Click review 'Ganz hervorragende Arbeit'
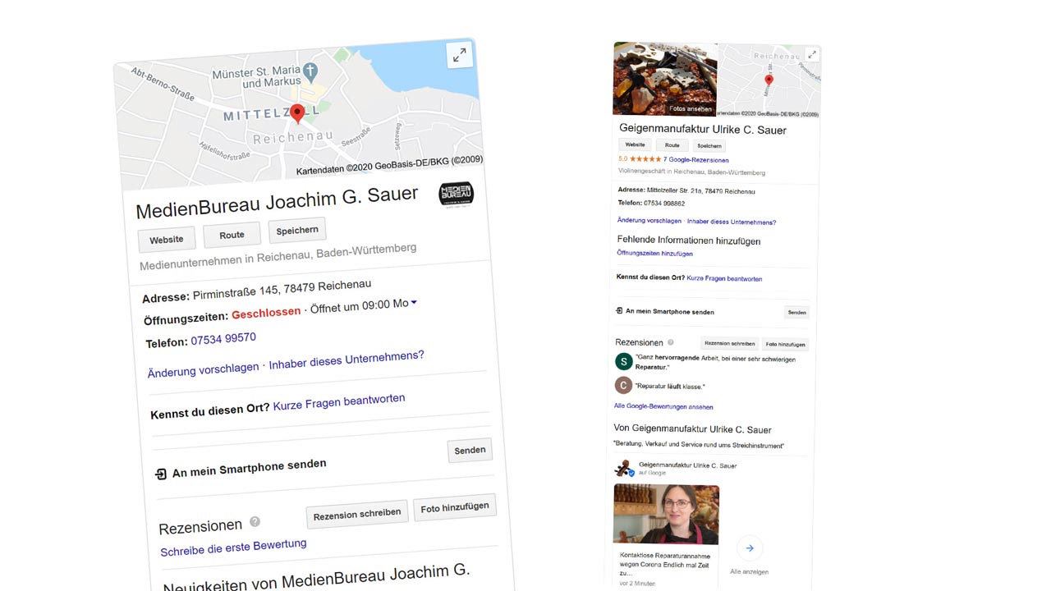Image resolution: width=1051 pixels, height=591 pixels. (x=715, y=363)
